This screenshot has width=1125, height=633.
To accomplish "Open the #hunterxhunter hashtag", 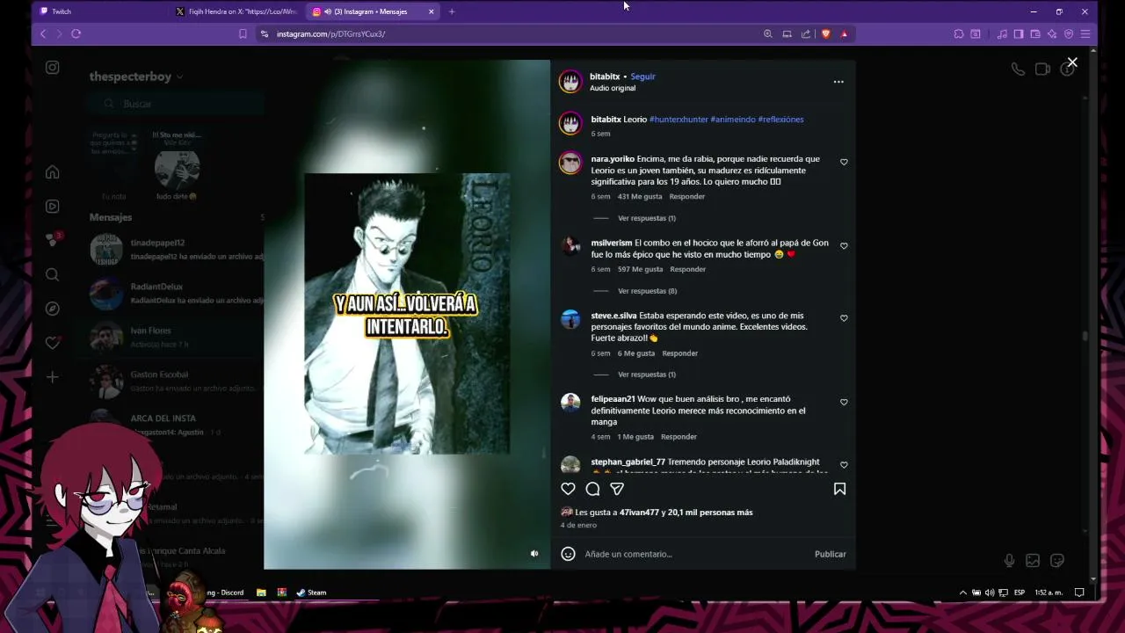I will (679, 120).
